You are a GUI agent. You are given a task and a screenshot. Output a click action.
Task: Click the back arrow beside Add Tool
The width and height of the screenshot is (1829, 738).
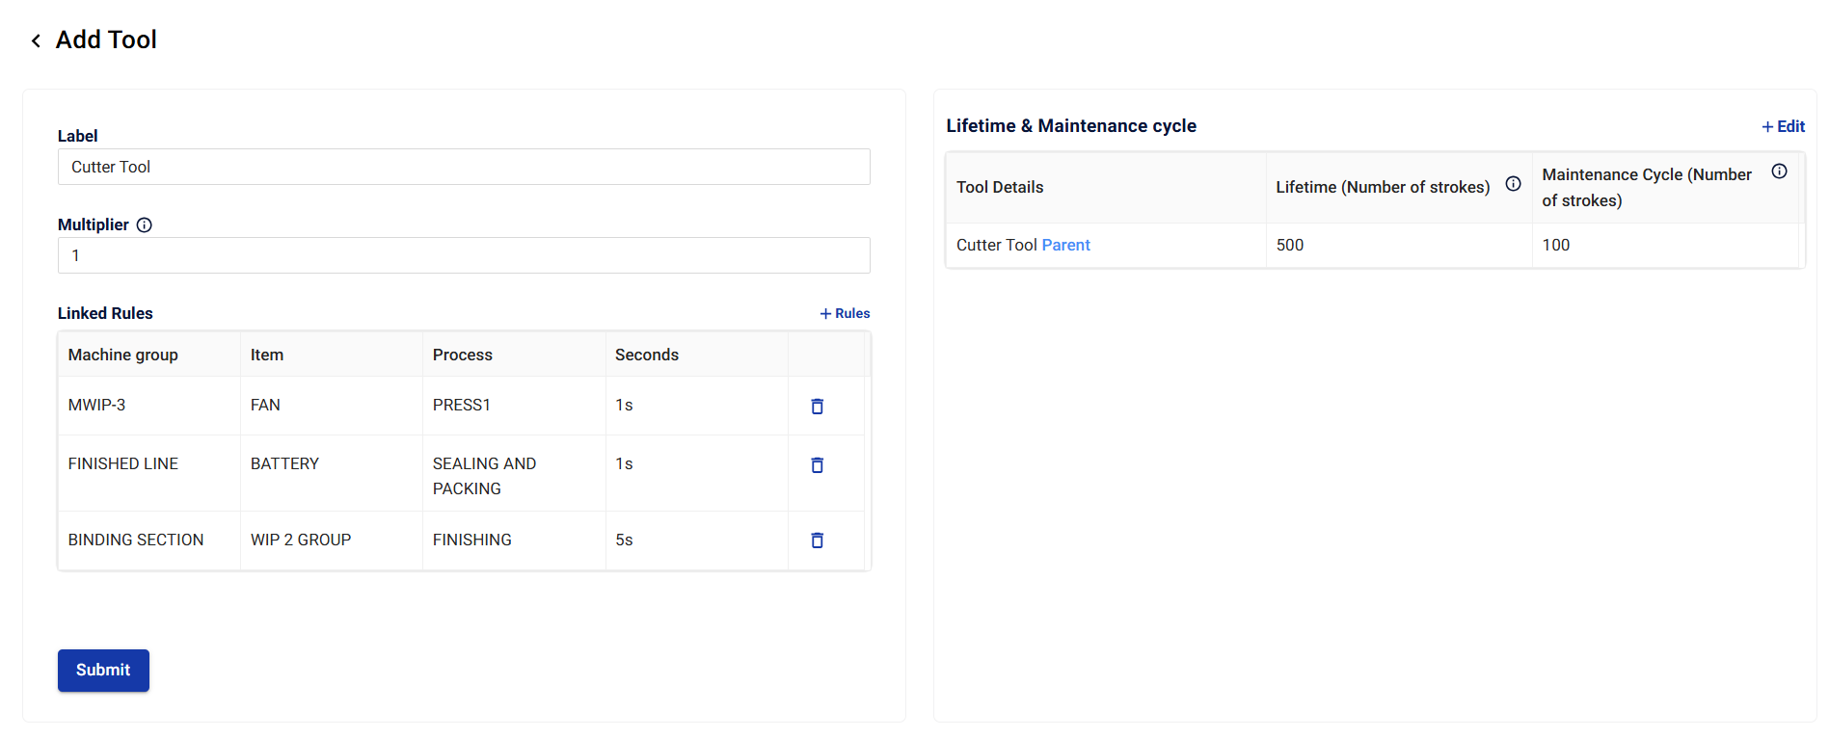point(36,40)
